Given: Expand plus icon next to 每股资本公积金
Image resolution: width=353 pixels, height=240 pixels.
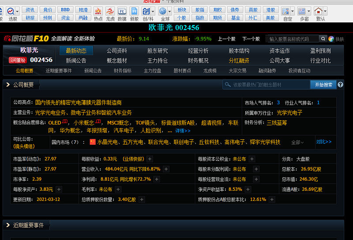Looking at the screenshot, I should (252, 159).
